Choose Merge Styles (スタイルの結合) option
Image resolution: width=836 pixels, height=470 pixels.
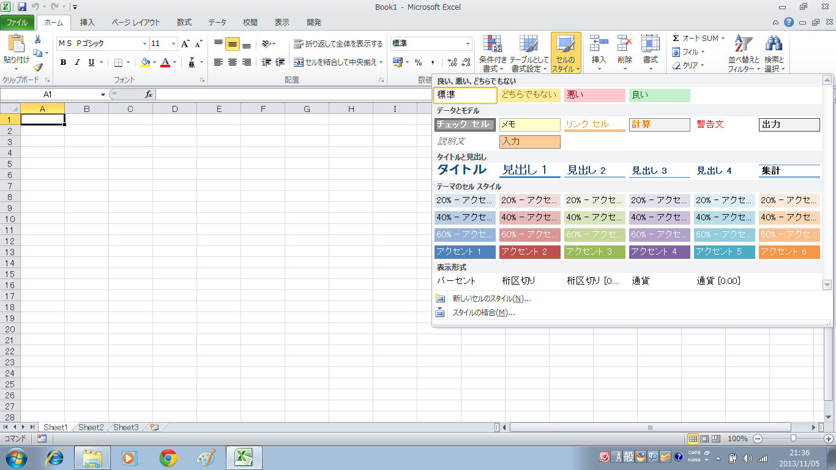[x=483, y=313]
